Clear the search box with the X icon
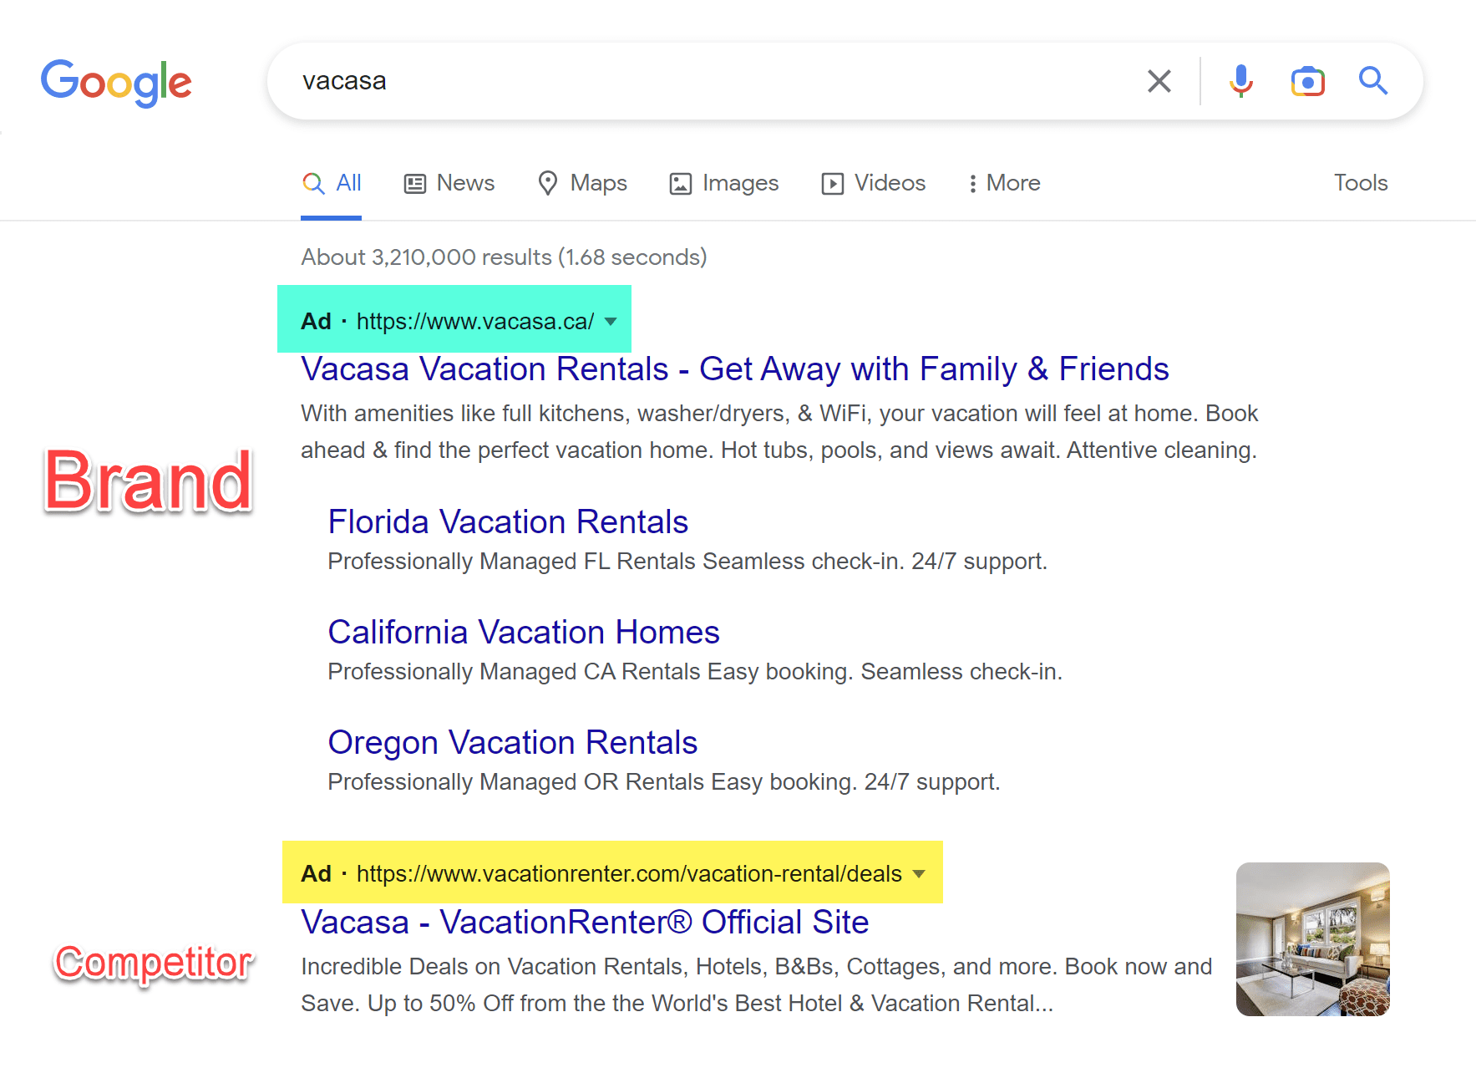The height and width of the screenshot is (1068, 1476). click(x=1159, y=81)
